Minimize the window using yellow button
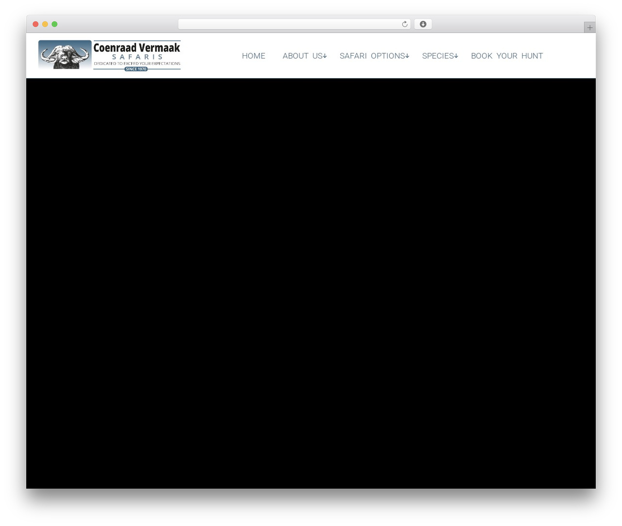This screenshot has height=526, width=622. pos(45,24)
